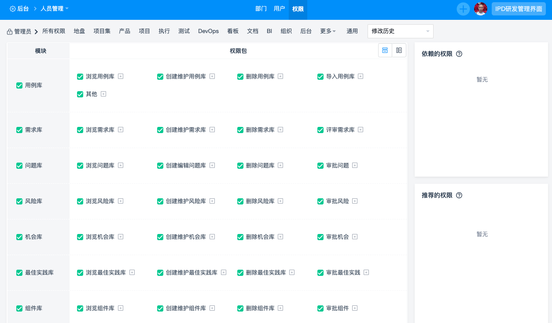Expand plus icon next to 审批风险

click(x=355, y=201)
